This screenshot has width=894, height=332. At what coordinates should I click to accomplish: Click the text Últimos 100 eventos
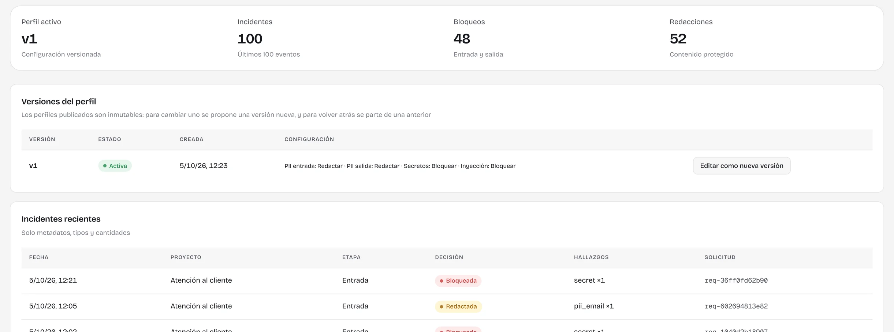pos(269,54)
